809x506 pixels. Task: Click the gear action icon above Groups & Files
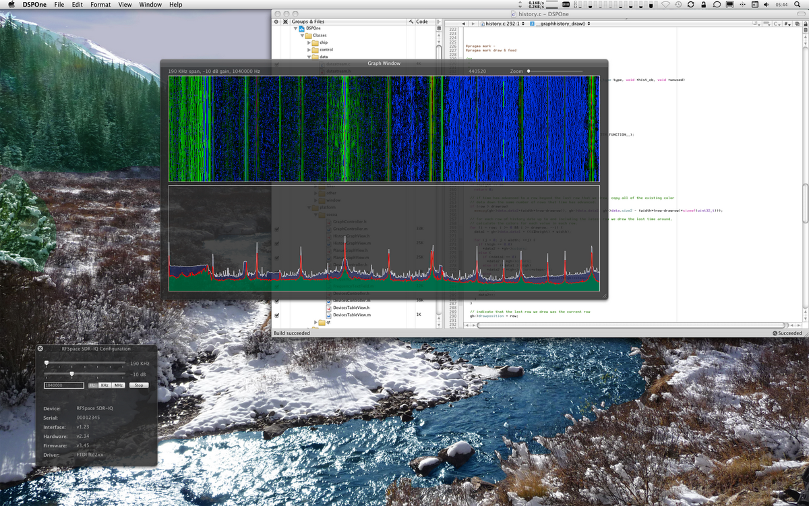coord(276,21)
